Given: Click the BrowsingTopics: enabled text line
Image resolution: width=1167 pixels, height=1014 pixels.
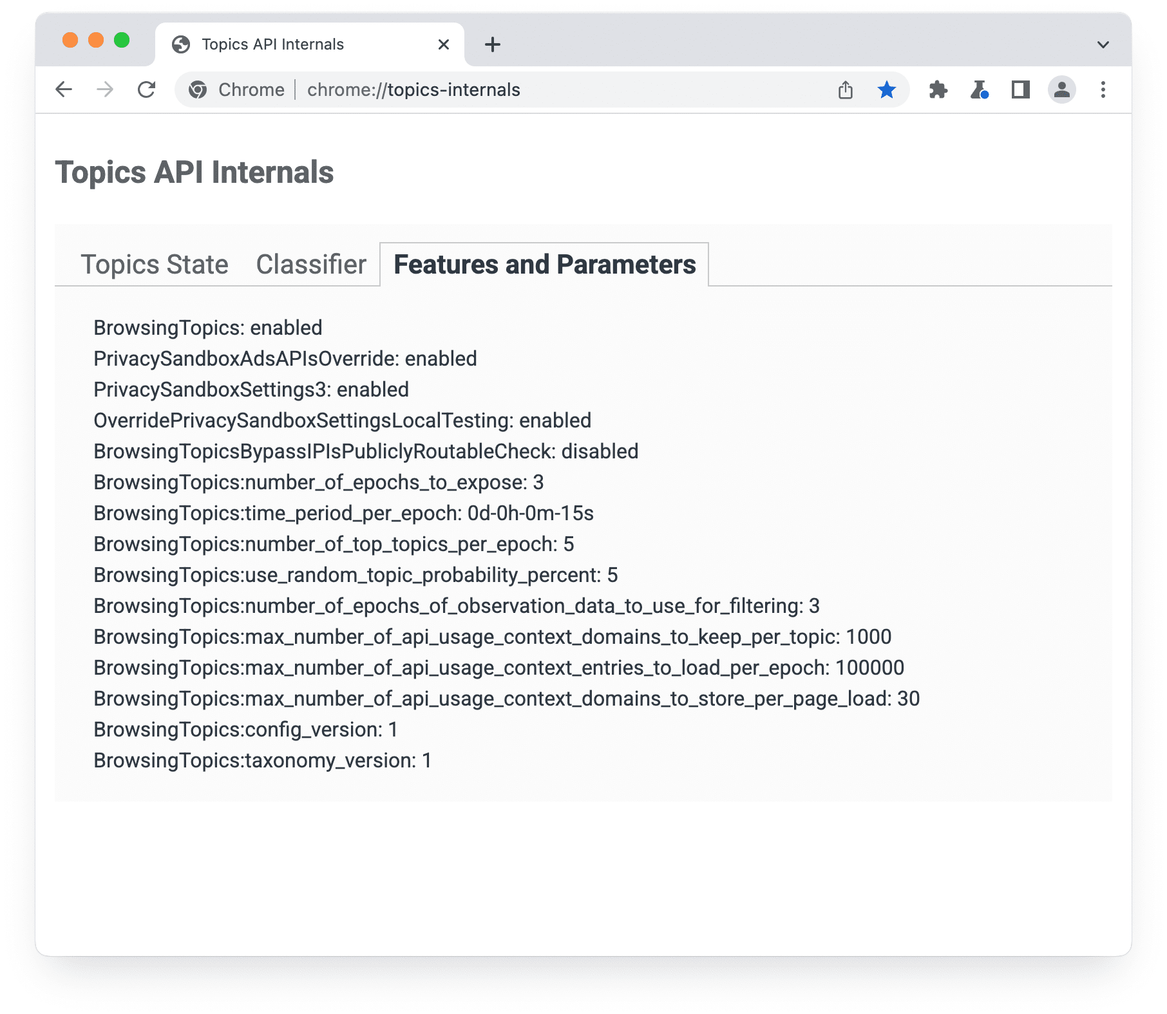Looking at the screenshot, I should pos(207,327).
